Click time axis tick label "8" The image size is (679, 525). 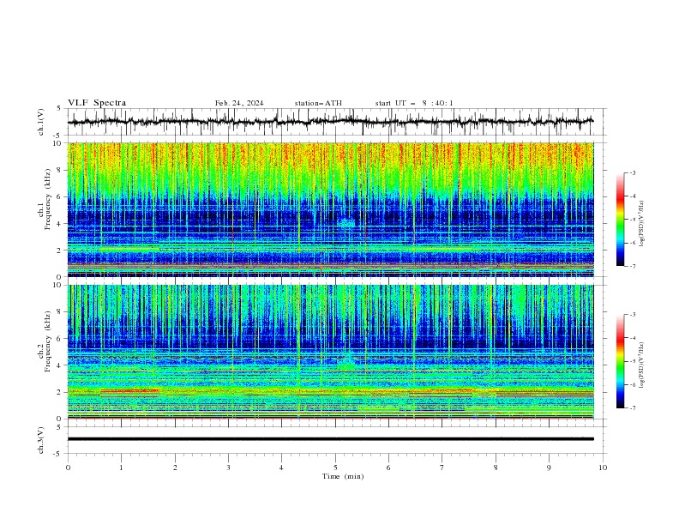pyautogui.click(x=496, y=468)
